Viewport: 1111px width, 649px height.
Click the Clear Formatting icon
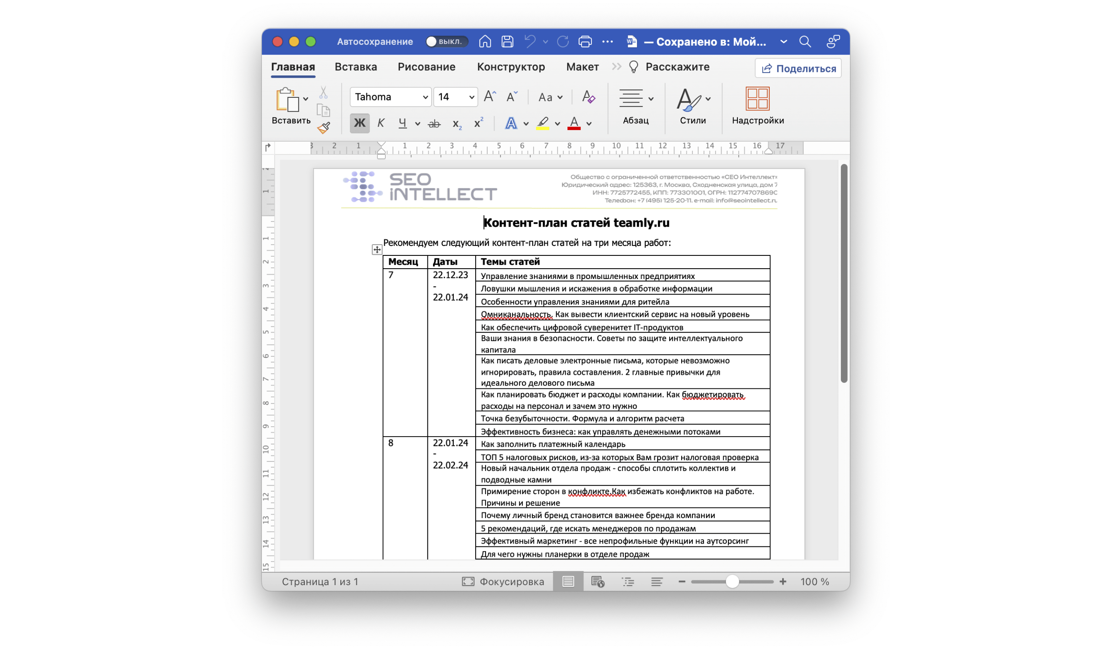(588, 97)
